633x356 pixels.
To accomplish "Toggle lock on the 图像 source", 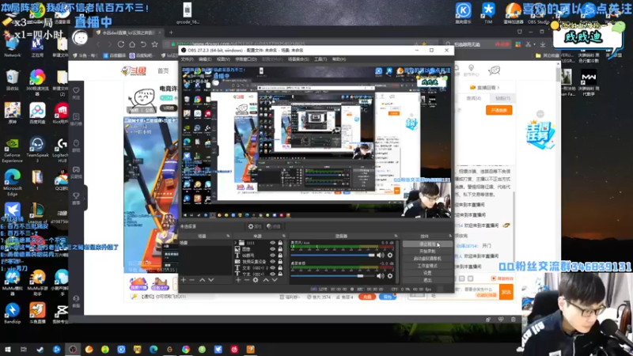I will [x=280, y=249].
